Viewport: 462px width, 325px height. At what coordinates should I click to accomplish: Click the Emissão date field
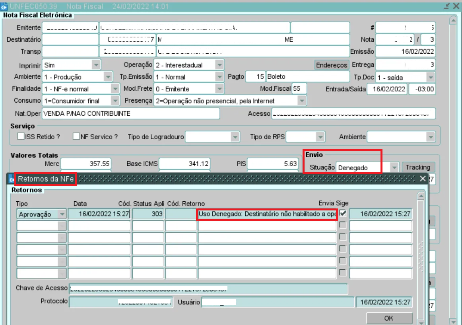coord(406,51)
